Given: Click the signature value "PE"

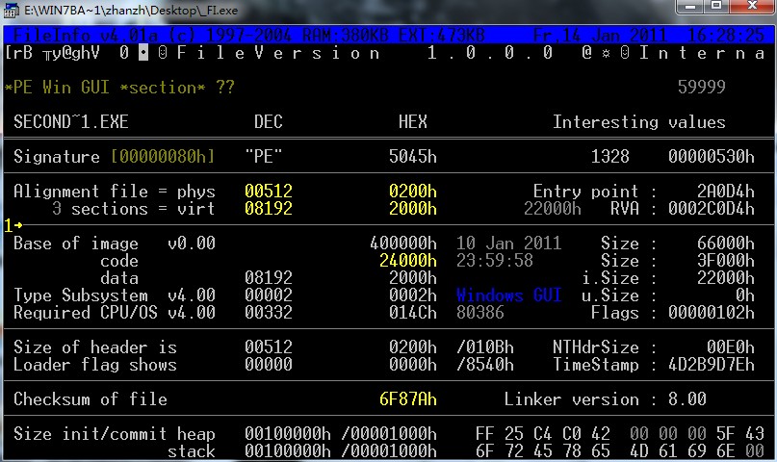Looking at the screenshot, I should coord(264,157).
